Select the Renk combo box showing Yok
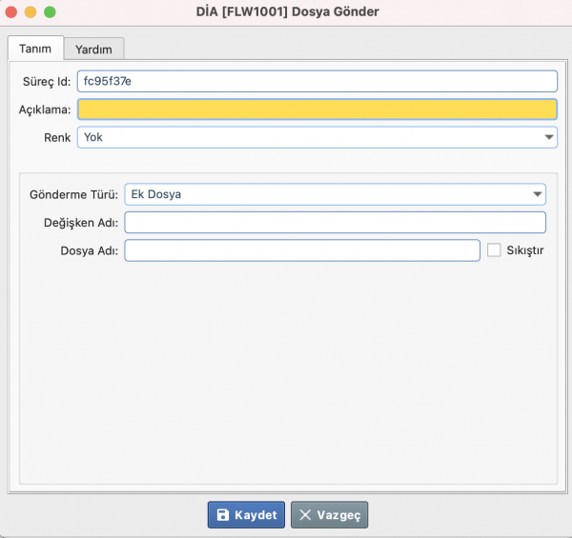 pos(317,137)
